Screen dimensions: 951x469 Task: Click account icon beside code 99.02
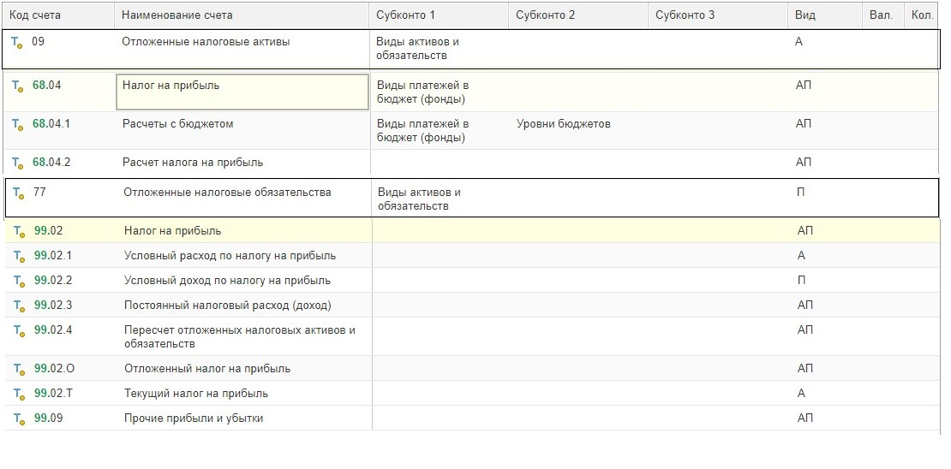[x=20, y=231]
